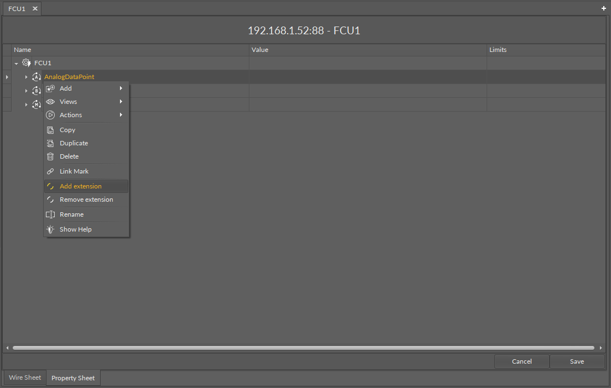Click the Copy icon in context menu

50,130
